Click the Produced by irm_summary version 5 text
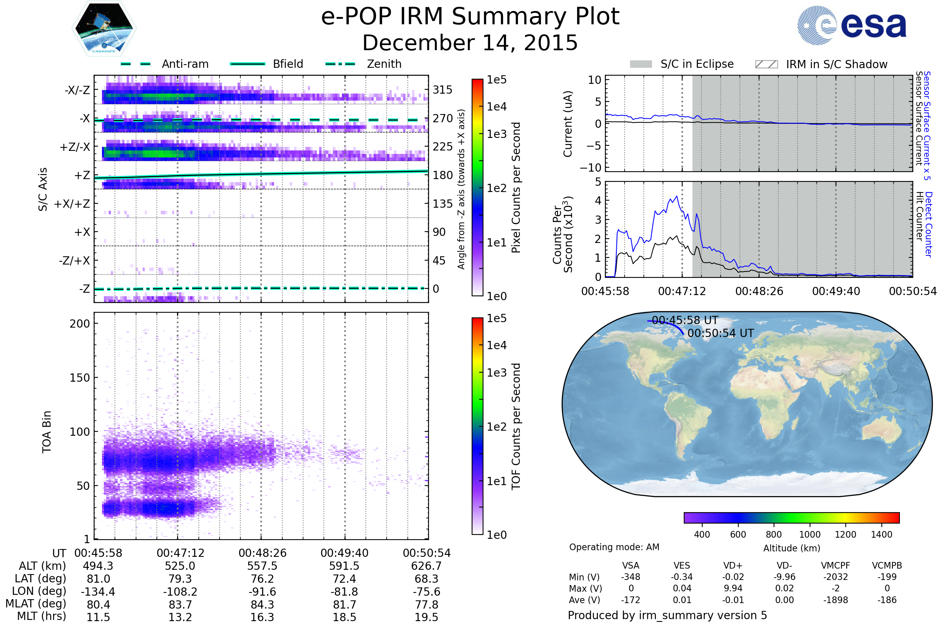Viewport: 941px width, 627px height. click(x=667, y=615)
